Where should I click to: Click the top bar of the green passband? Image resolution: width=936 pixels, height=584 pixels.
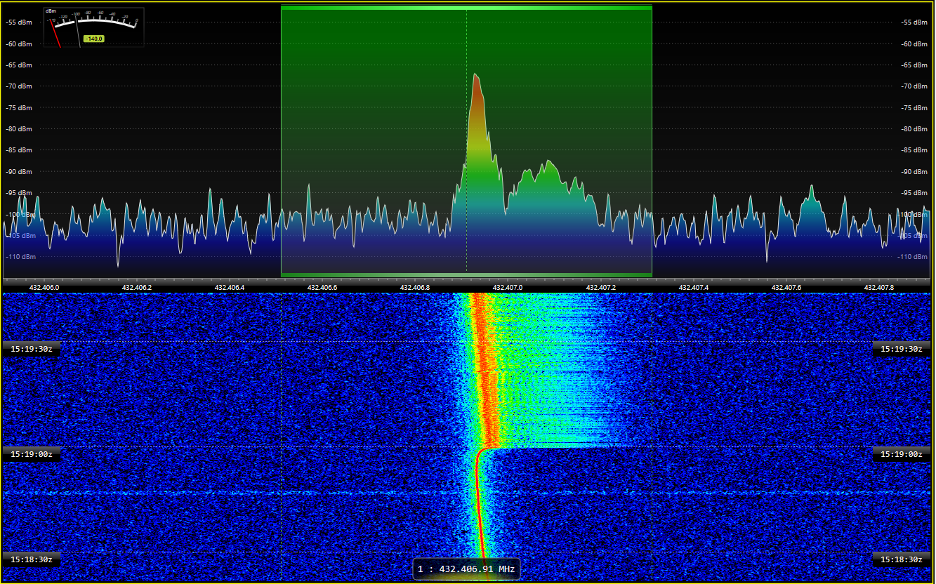pos(466,8)
